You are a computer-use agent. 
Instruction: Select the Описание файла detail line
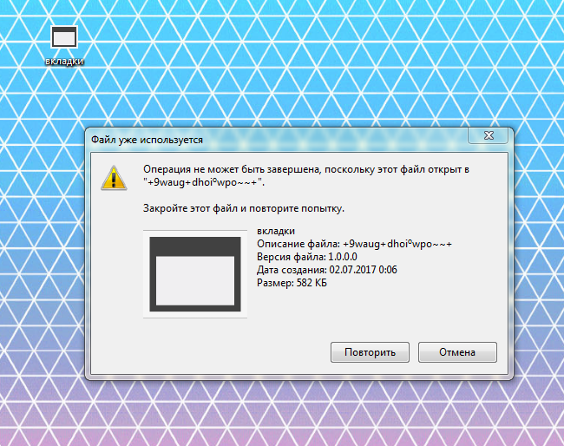pos(354,244)
